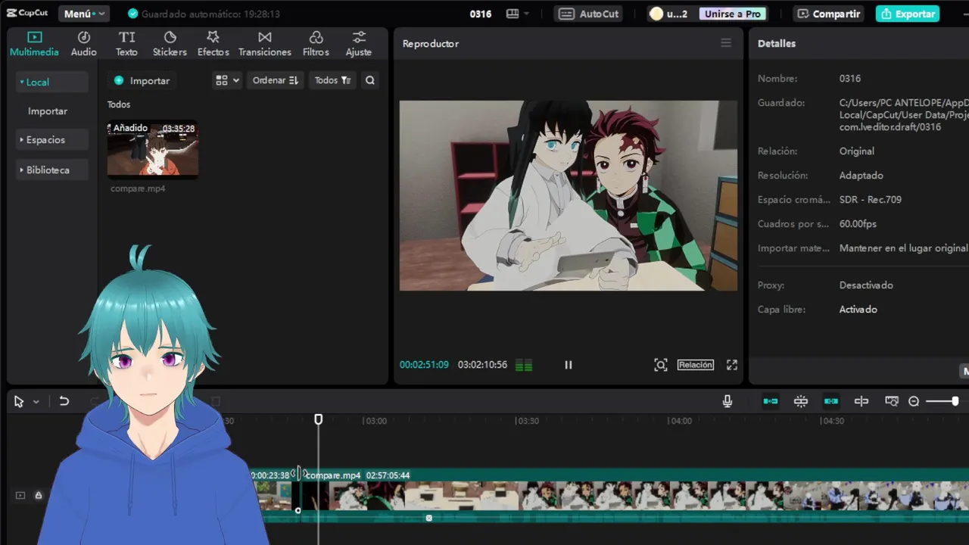
Task: Click the Resolución value Adaptado
Action: pyautogui.click(x=861, y=176)
